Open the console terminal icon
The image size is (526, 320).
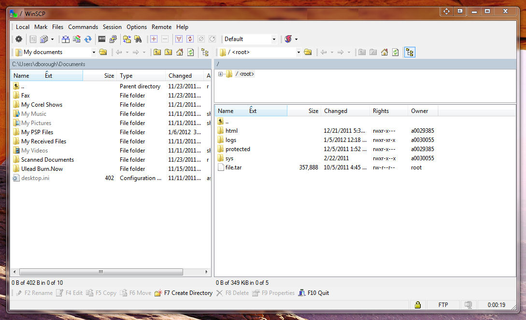[x=102, y=39]
